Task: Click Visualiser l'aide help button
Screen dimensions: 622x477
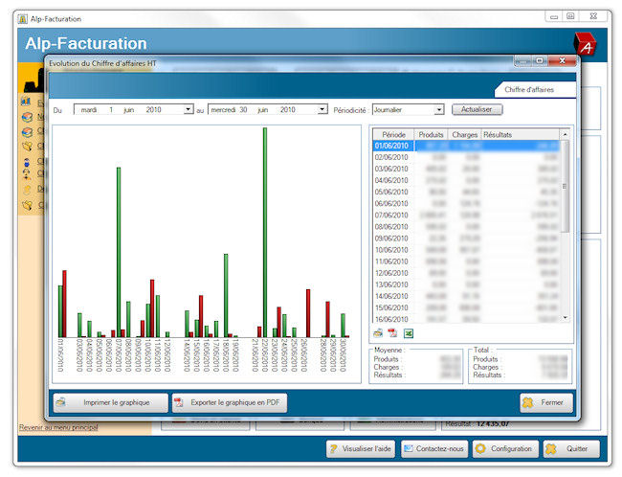Action: [360, 448]
